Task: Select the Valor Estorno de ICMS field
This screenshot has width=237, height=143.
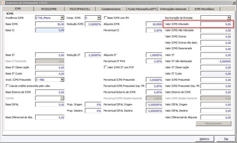Action: coord(216,92)
